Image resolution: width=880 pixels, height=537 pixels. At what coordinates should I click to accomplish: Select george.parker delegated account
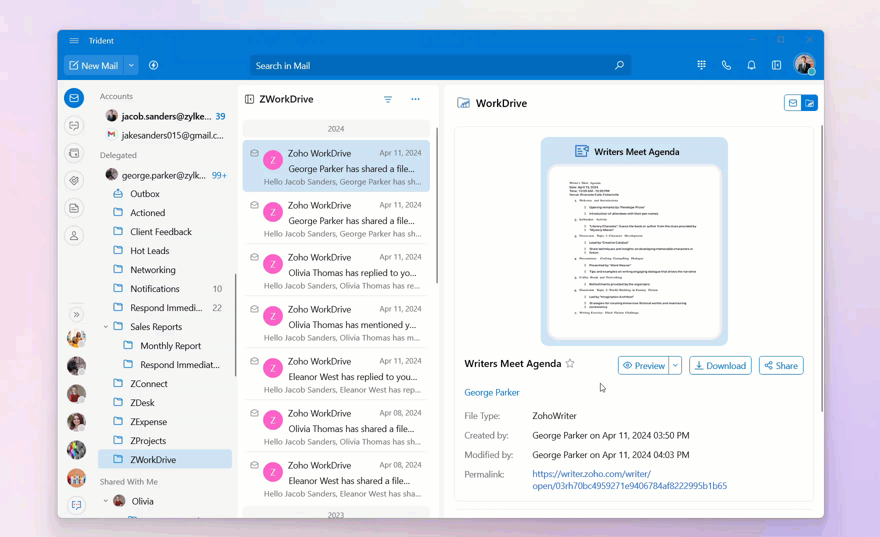(165, 175)
